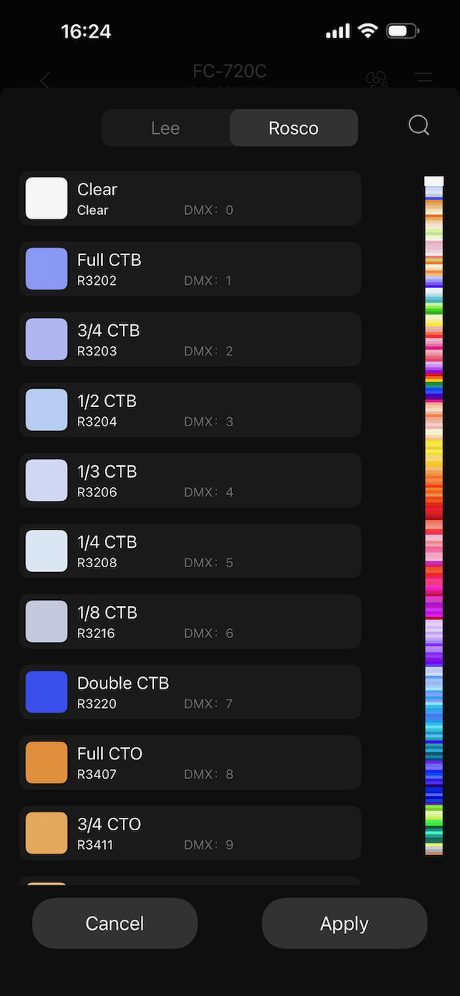Screen dimensions: 460x996
Task: Apply the selected gel
Action: [x=344, y=923]
